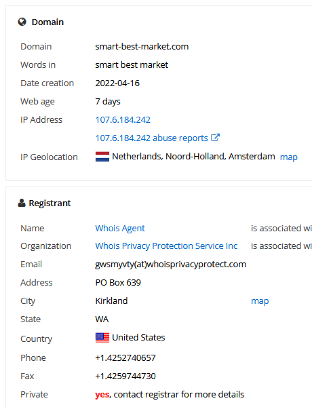312x409 pixels.
Task: Click the registrant email address text
Action: 171,265
